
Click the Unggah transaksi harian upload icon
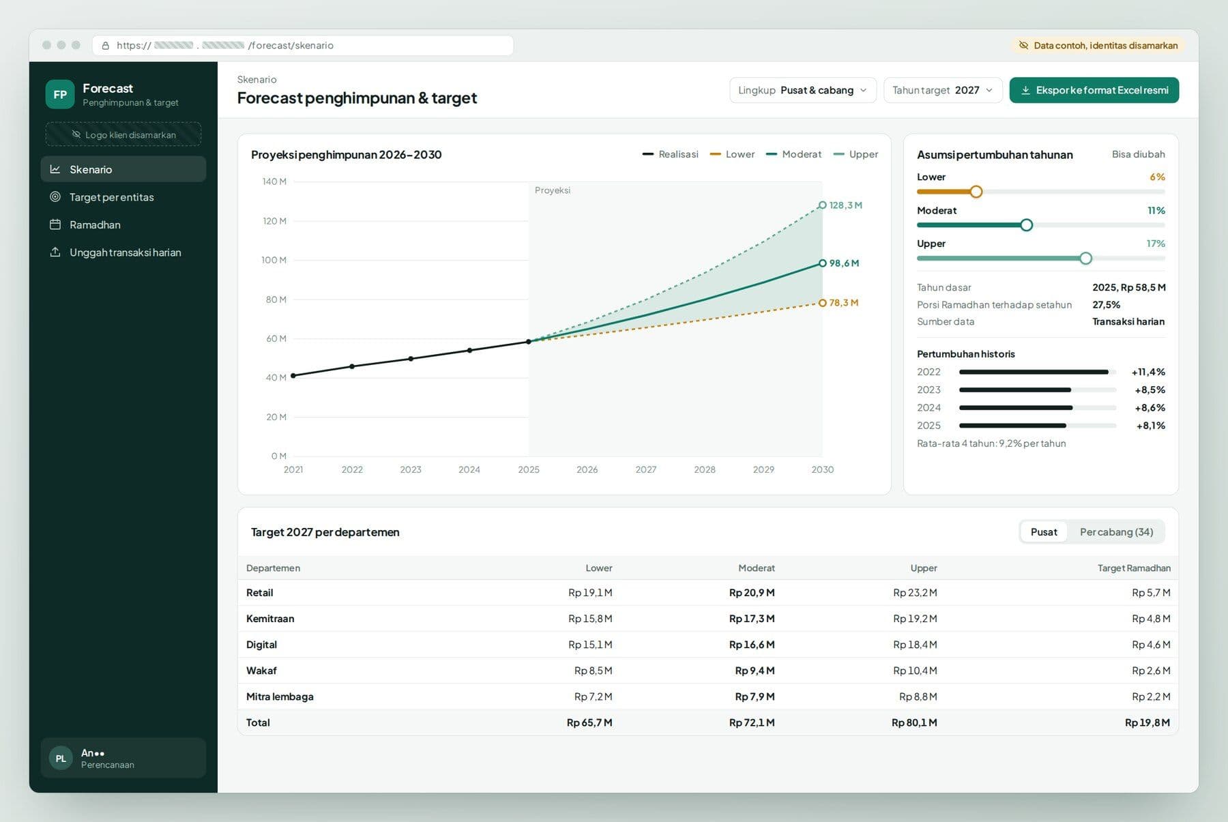[x=55, y=252]
